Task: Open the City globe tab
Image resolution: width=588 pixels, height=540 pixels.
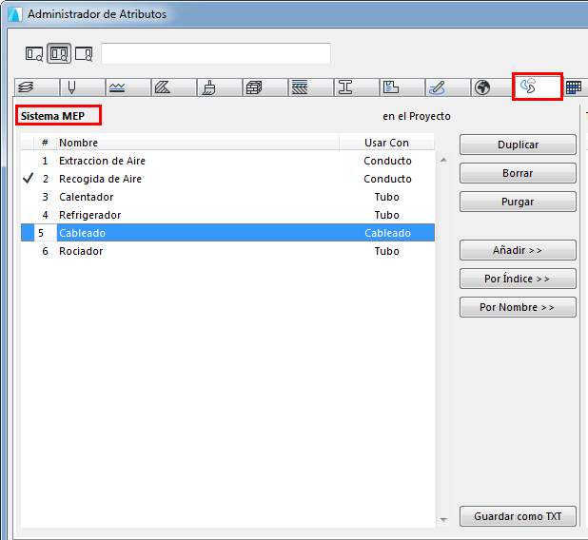Action: (x=492, y=87)
